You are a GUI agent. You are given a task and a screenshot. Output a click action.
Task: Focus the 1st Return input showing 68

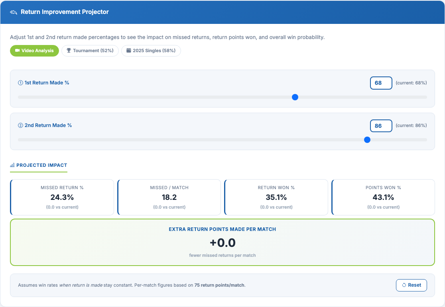click(x=381, y=83)
